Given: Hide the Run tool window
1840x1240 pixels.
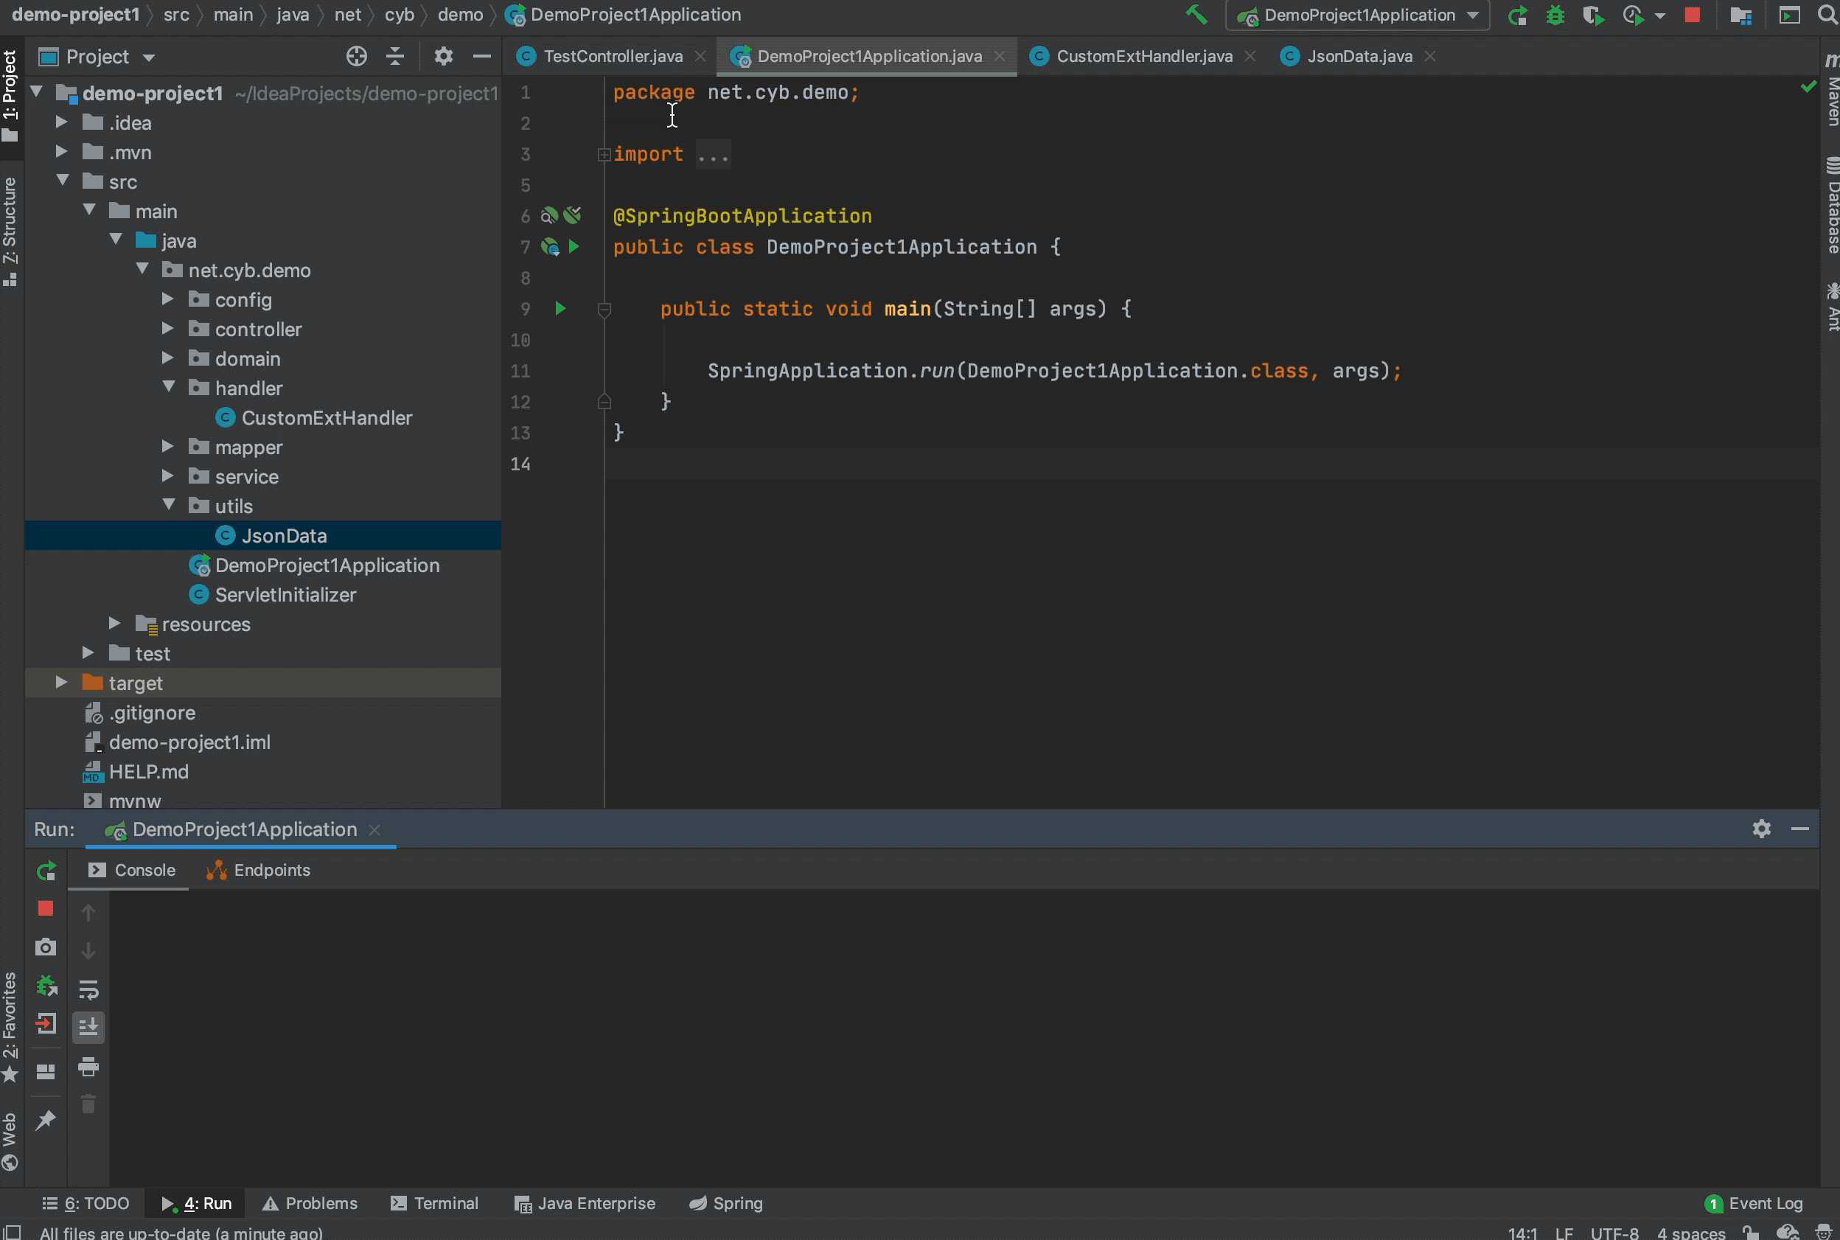Looking at the screenshot, I should pos(1799,829).
